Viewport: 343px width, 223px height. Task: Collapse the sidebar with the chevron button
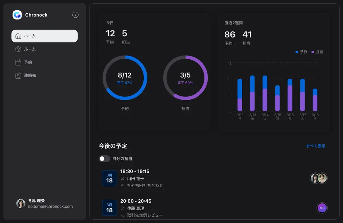75,15
